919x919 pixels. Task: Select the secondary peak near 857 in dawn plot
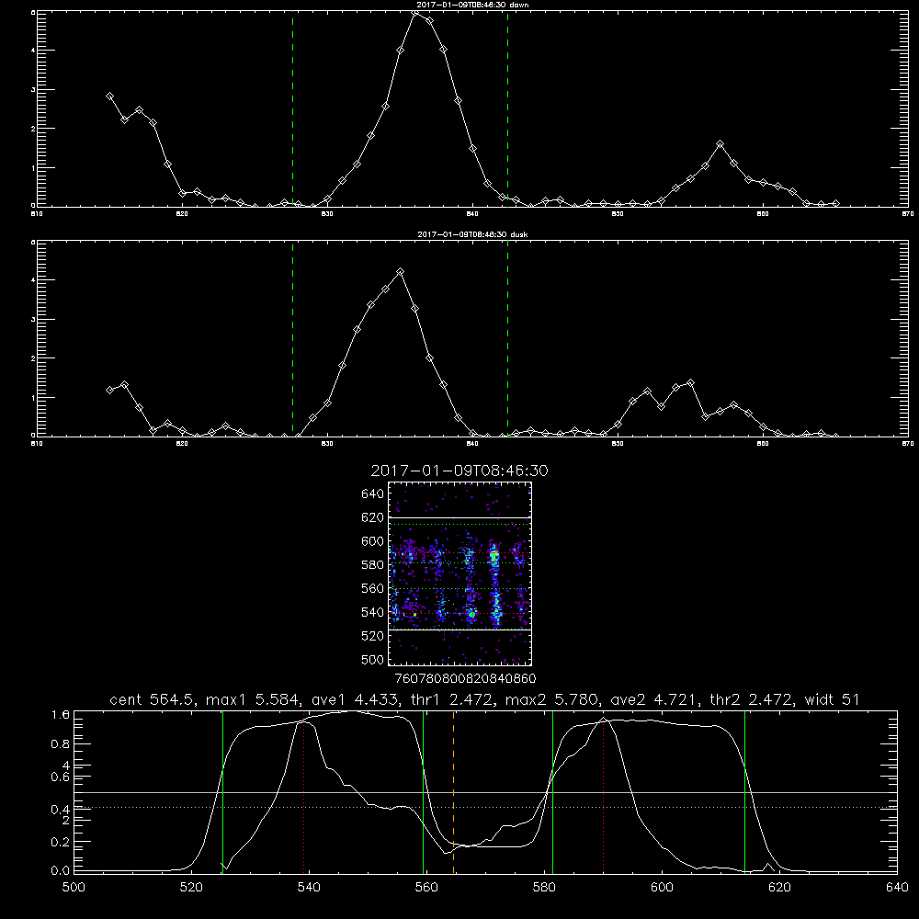720,144
